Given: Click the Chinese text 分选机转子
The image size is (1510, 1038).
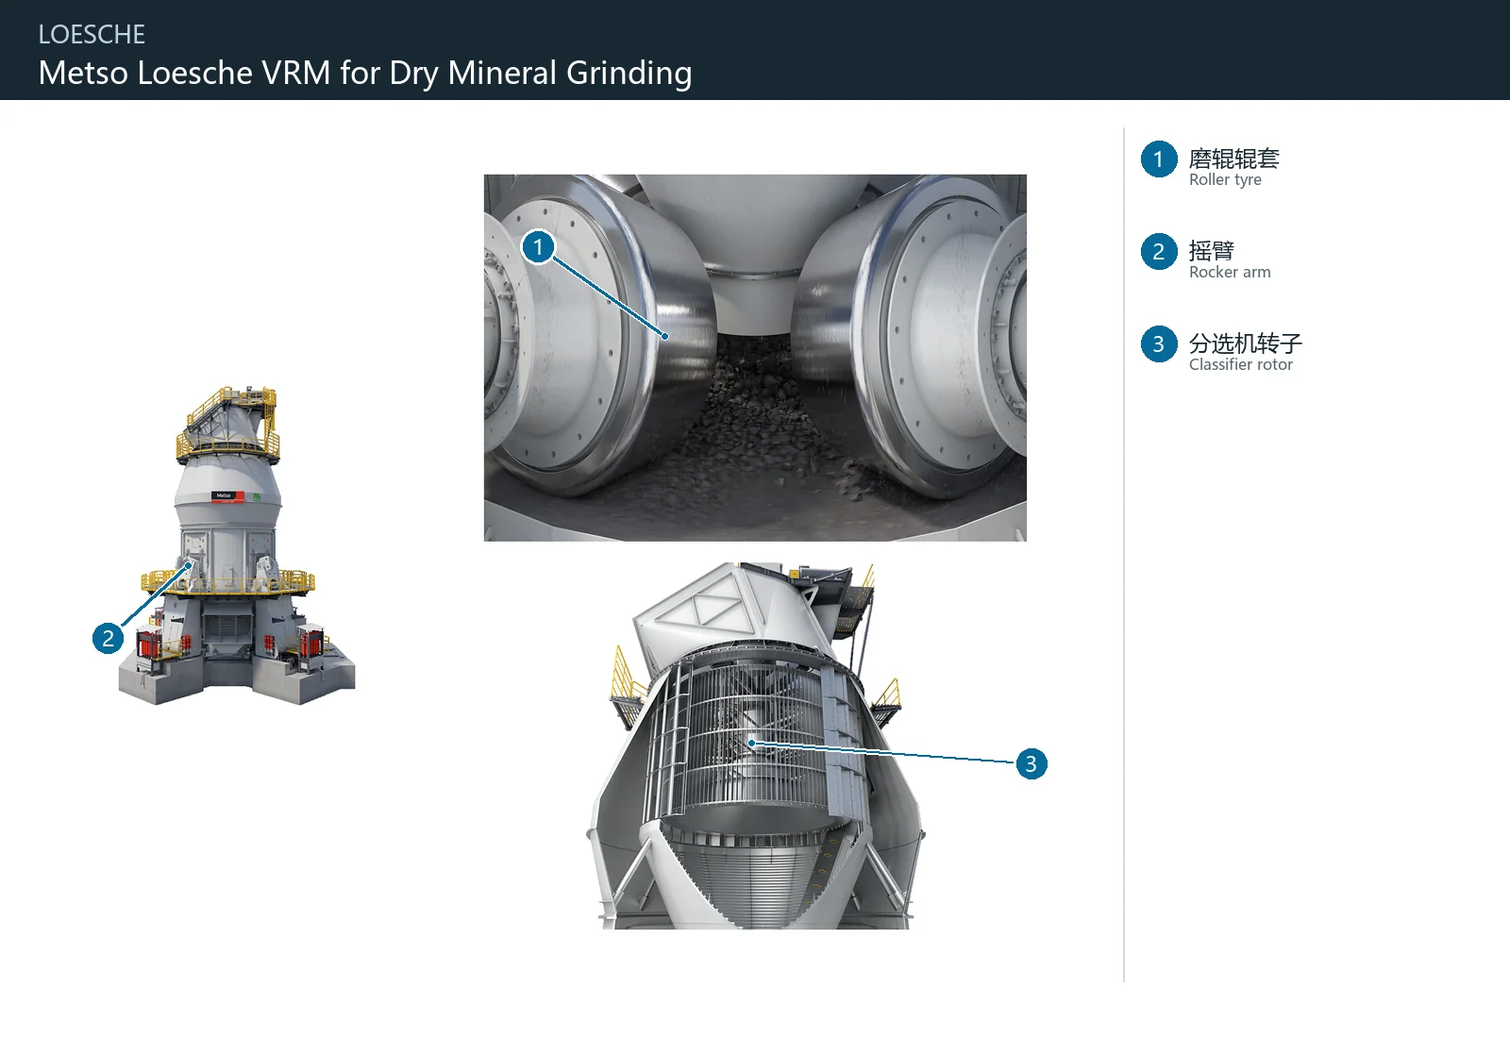Looking at the screenshot, I should coord(1246,343).
